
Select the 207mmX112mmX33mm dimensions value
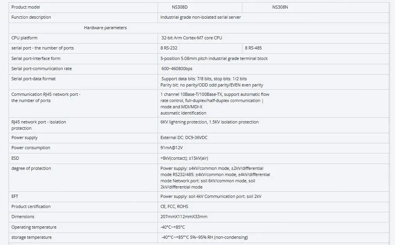pyautogui.click(x=184, y=217)
